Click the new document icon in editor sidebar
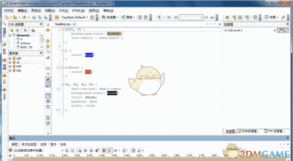Image resolution: width=293 pixels, height=161 pixels. (x=48, y=25)
